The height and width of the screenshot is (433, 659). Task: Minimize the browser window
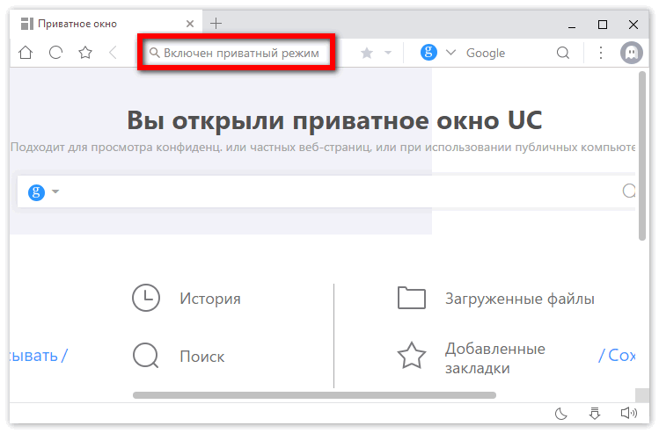[x=572, y=25]
